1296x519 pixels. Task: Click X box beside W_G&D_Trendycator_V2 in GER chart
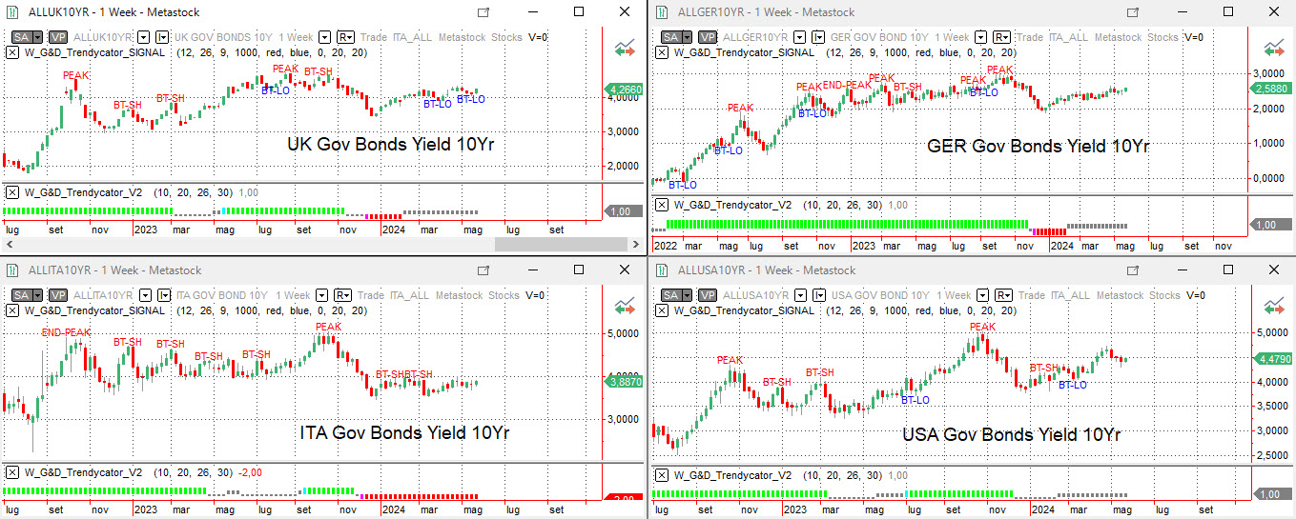coord(661,205)
